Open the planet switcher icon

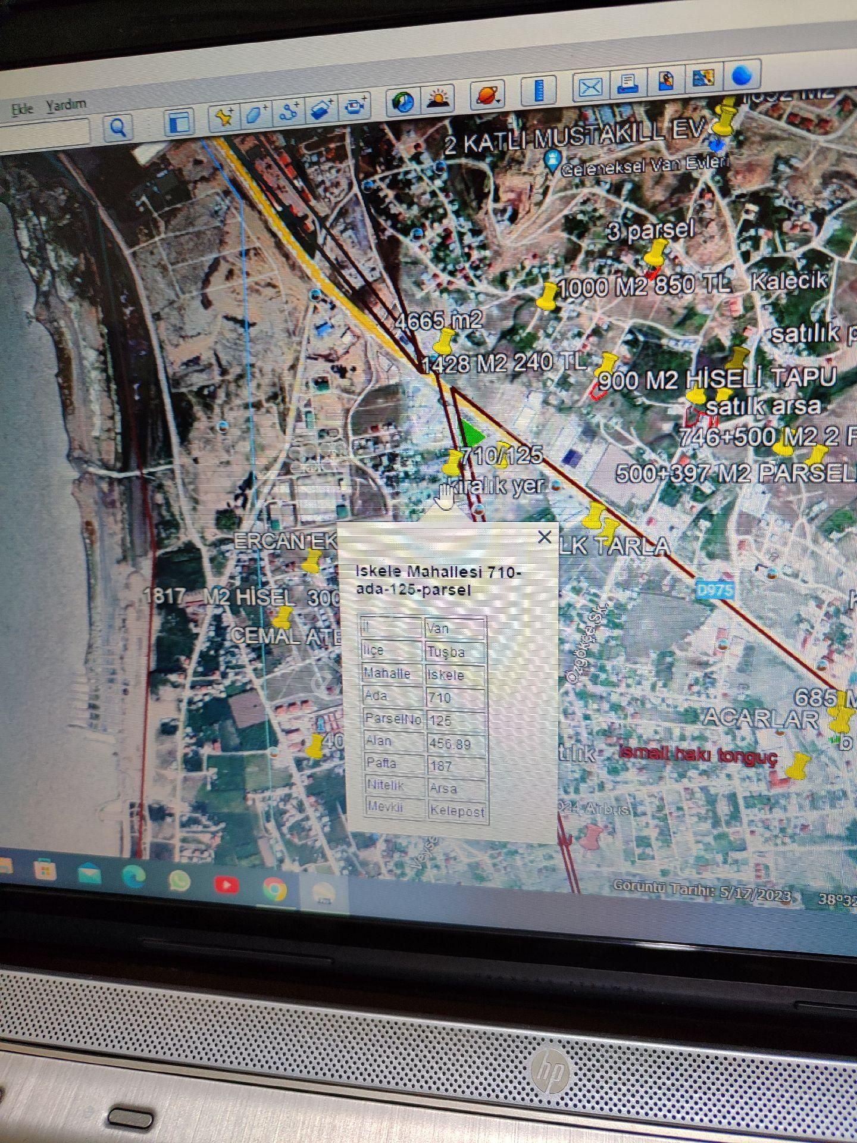tap(488, 95)
